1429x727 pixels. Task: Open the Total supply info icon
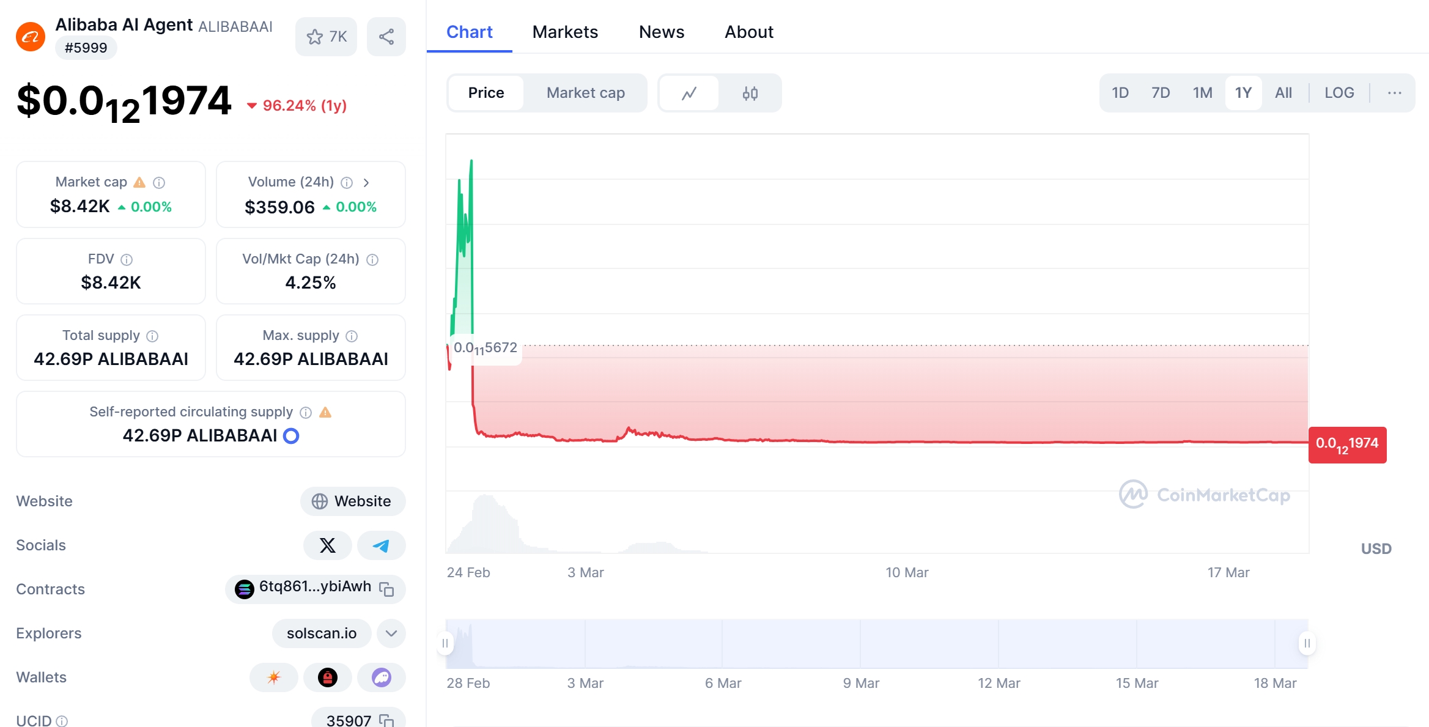[x=153, y=336]
